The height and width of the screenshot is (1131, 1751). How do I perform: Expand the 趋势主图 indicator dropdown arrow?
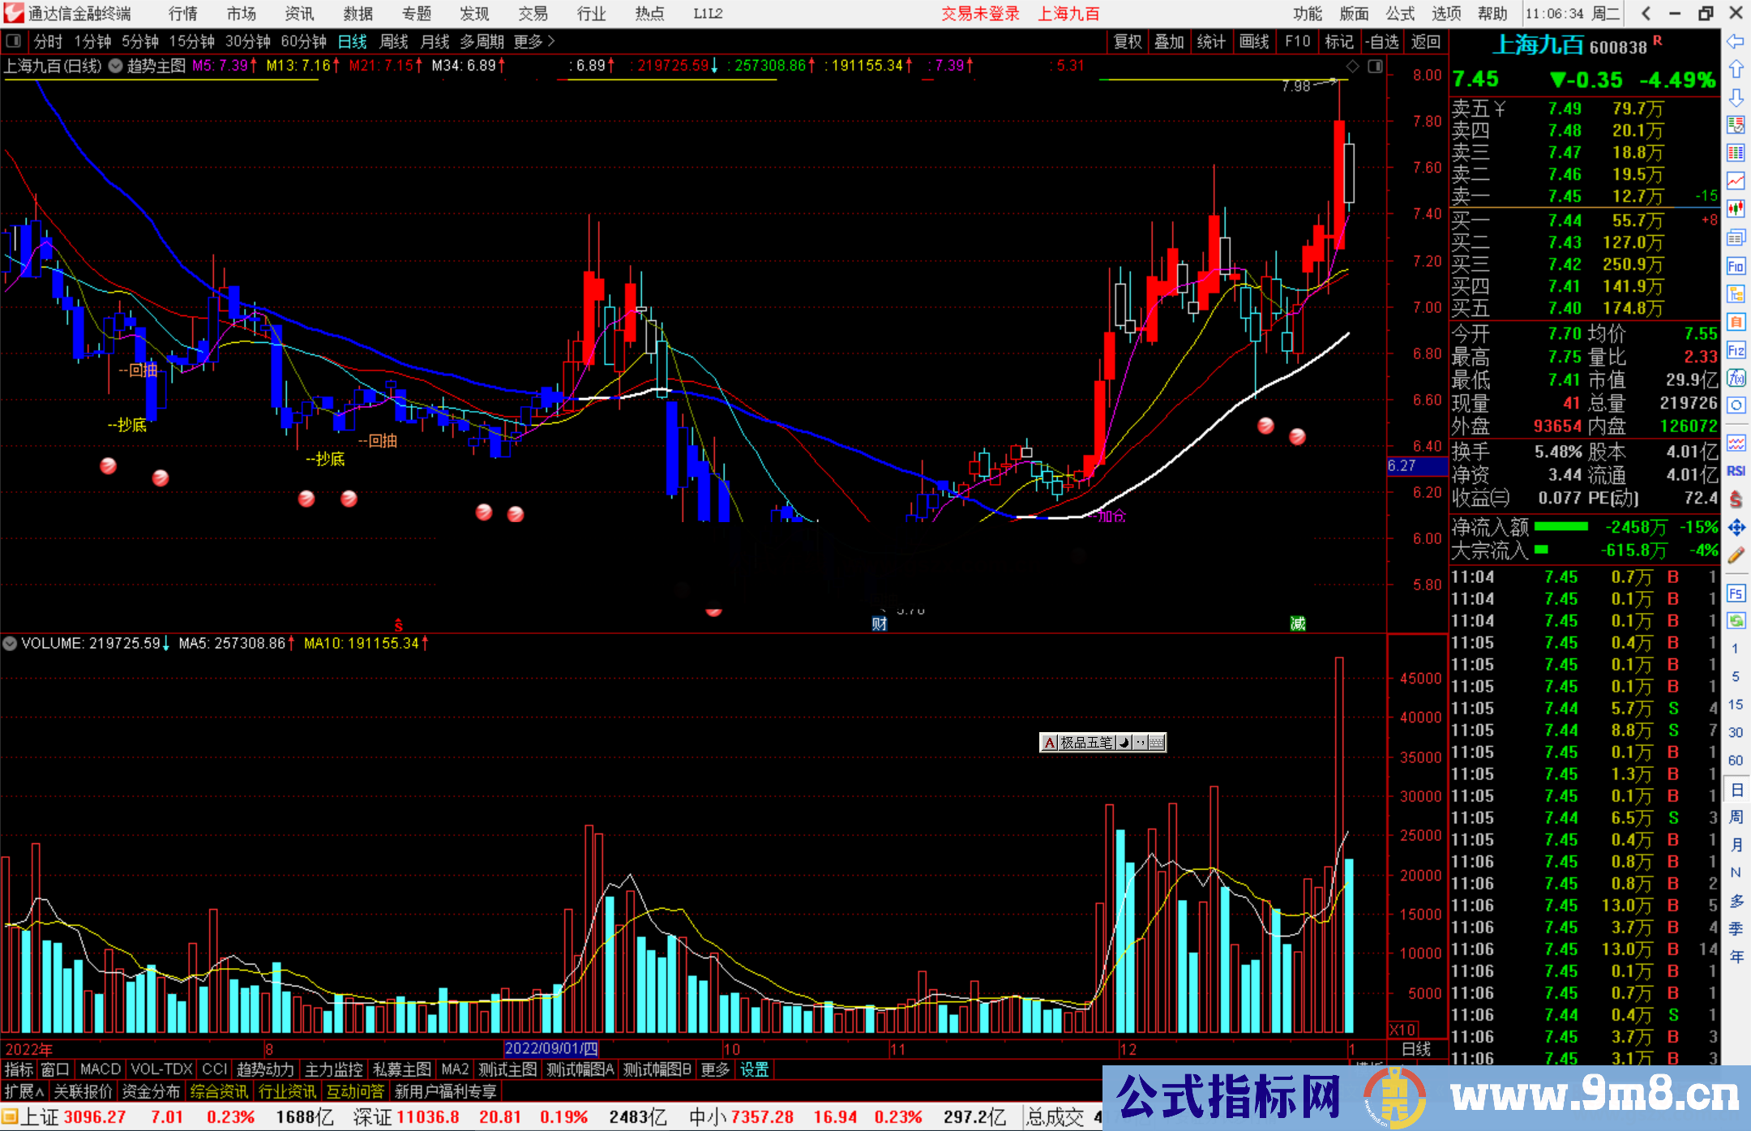(x=116, y=66)
